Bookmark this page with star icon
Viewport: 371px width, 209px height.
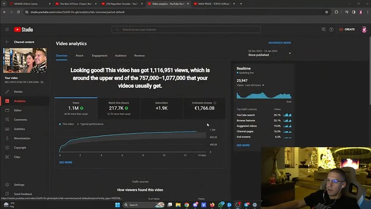tap(326, 12)
